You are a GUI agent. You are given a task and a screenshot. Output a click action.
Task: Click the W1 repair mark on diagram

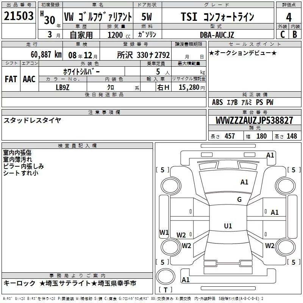click(164, 232)
